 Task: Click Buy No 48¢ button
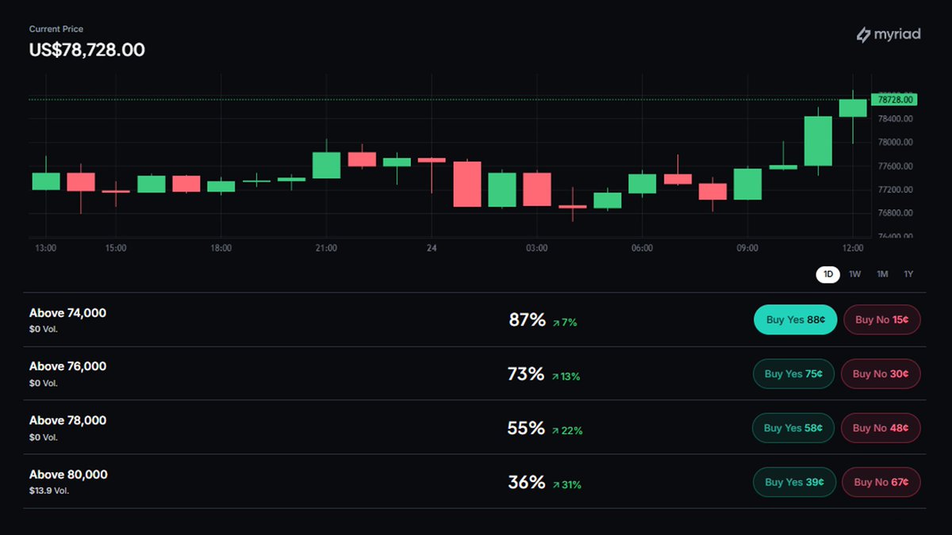[881, 428]
